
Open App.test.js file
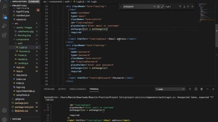pyautogui.click(x=25, y=75)
